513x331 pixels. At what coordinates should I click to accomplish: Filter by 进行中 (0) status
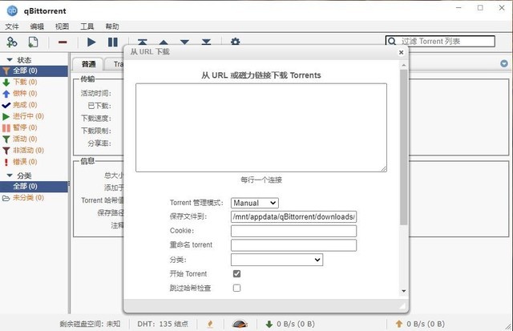pyautogui.click(x=34, y=116)
